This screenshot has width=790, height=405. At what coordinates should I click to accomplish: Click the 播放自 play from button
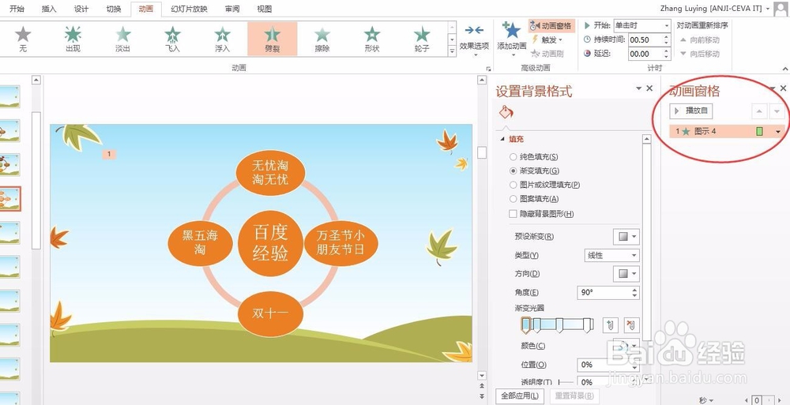point(691,111)
